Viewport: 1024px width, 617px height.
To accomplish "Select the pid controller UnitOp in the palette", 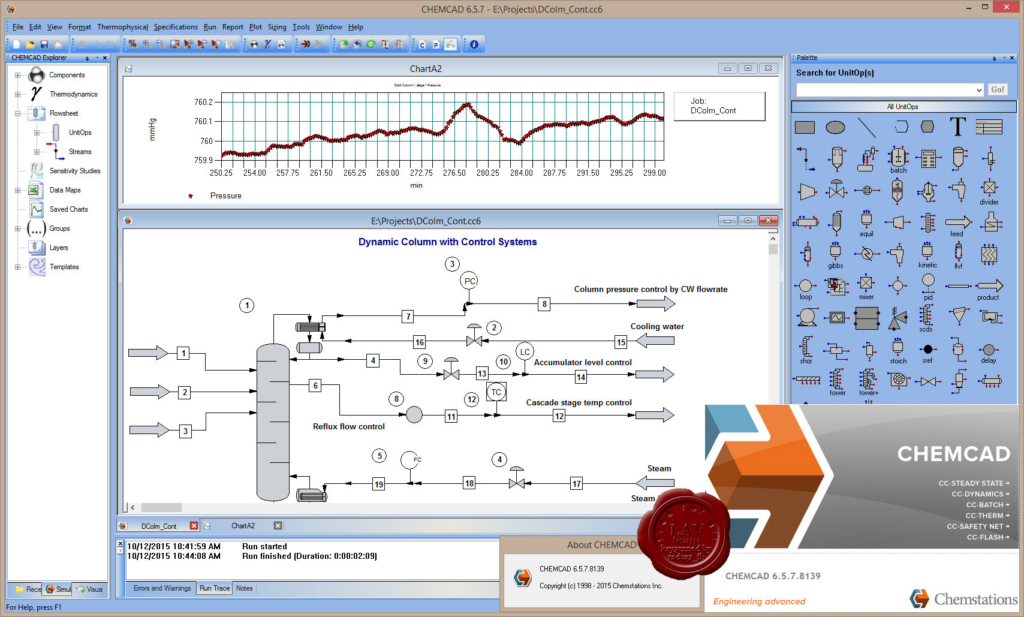I will tap(928, 287).
